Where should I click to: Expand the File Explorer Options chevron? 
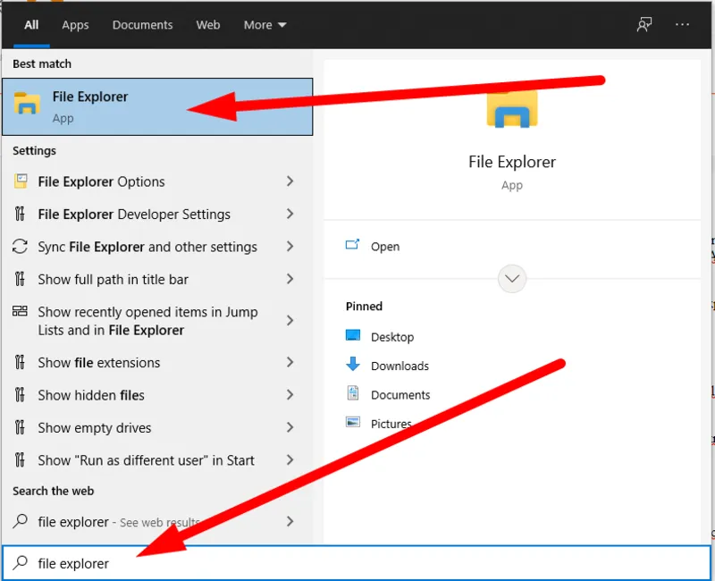coord(290,181)
